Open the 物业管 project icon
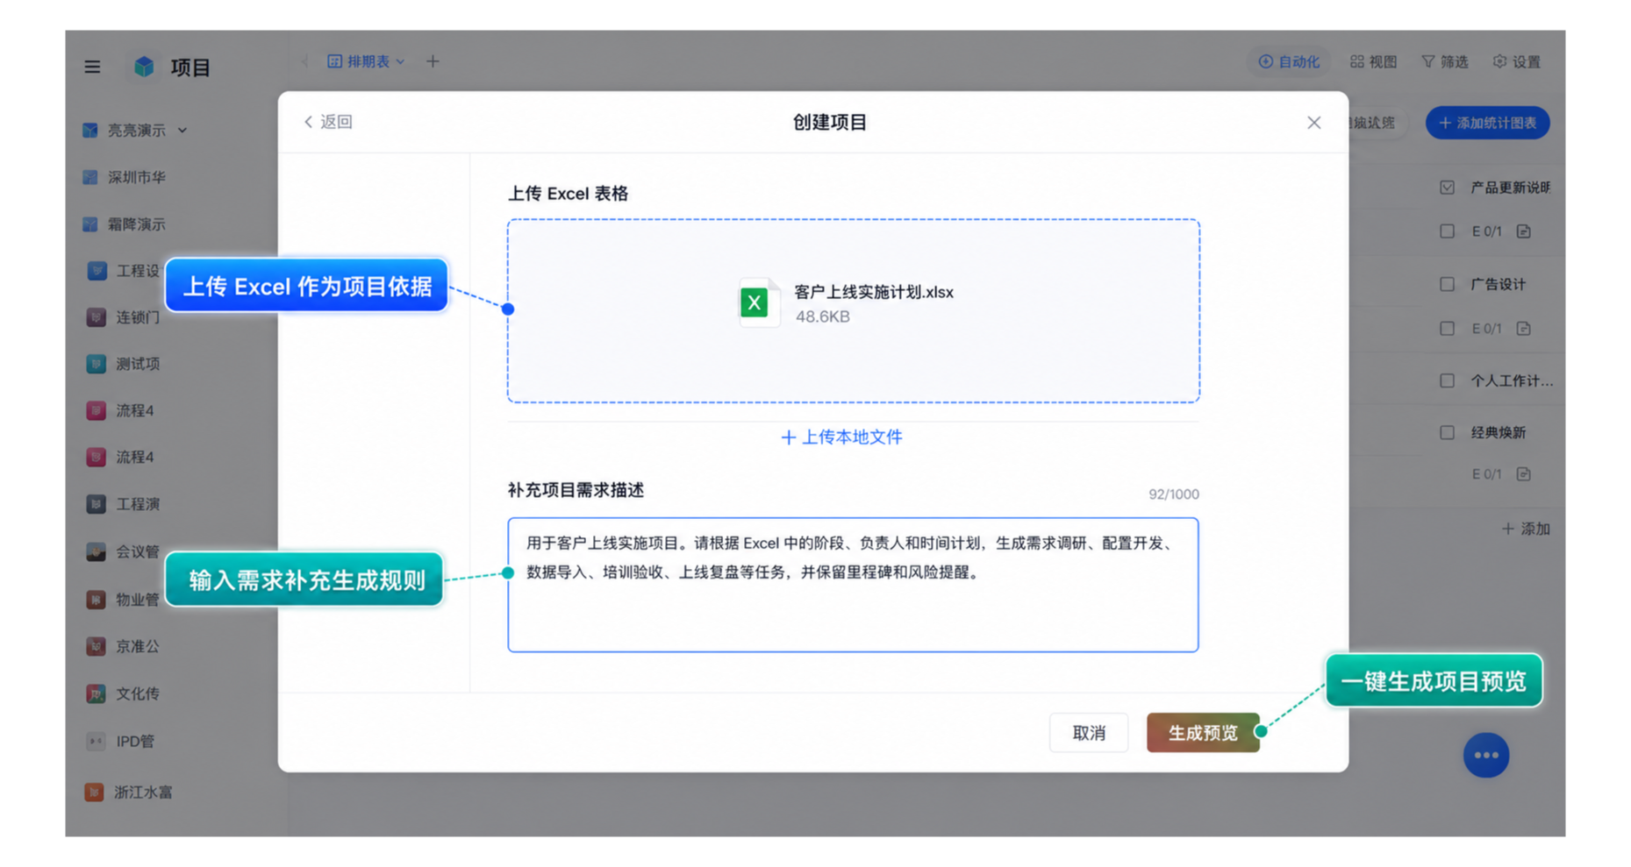This screenshot has width=1631, height=867. tap(97, 600)
